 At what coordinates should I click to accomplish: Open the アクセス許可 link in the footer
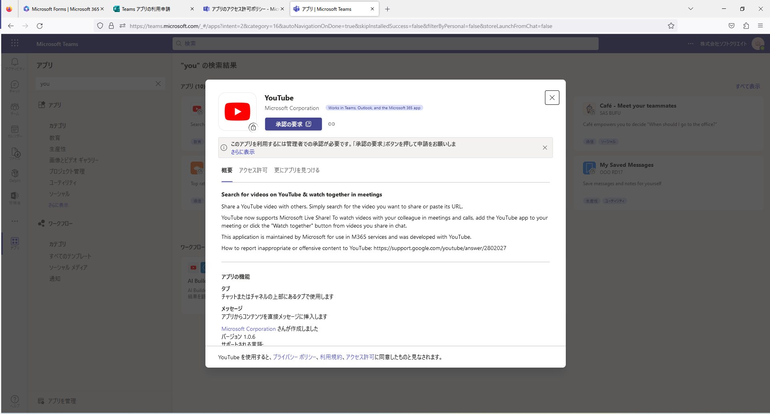tap(360, 357)
